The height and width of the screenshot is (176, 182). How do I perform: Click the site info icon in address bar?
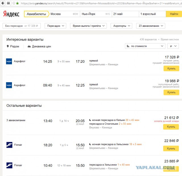pyautogui.click(x=14, y=3)
